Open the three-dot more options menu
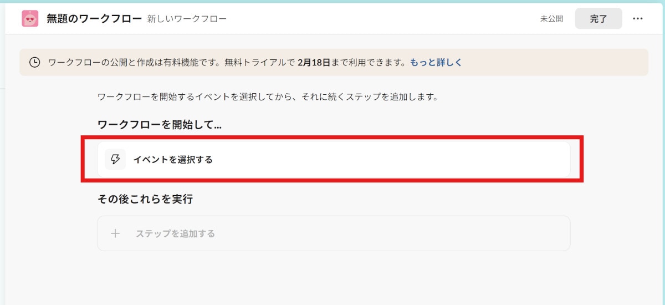Screen dimensions: 665x305 (x=638, y=19)
